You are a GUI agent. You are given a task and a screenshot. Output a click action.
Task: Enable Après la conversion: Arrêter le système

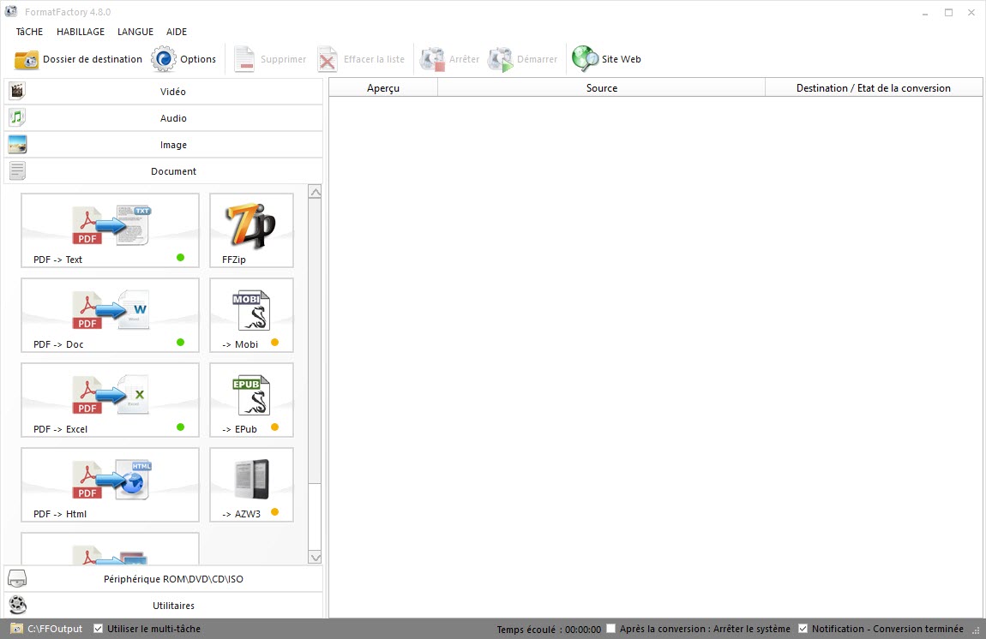(x=610, y=629)
